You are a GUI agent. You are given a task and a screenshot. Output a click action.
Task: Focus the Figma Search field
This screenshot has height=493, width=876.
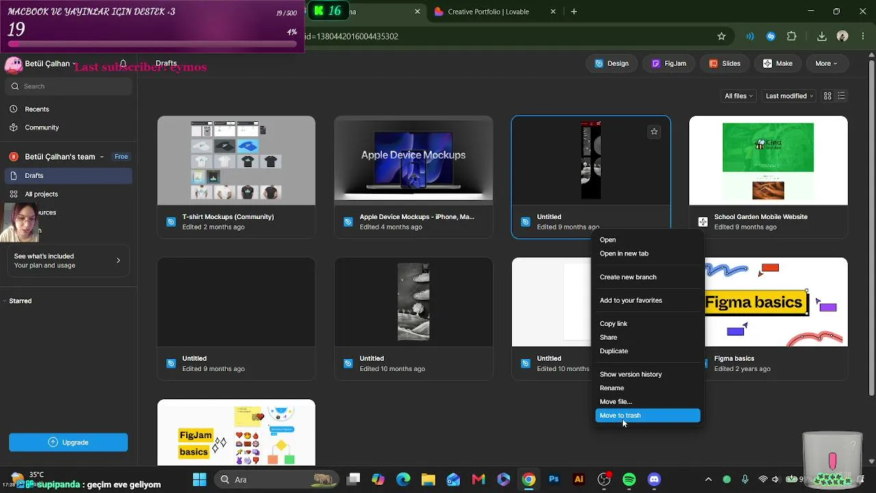(x=68, y=86)
